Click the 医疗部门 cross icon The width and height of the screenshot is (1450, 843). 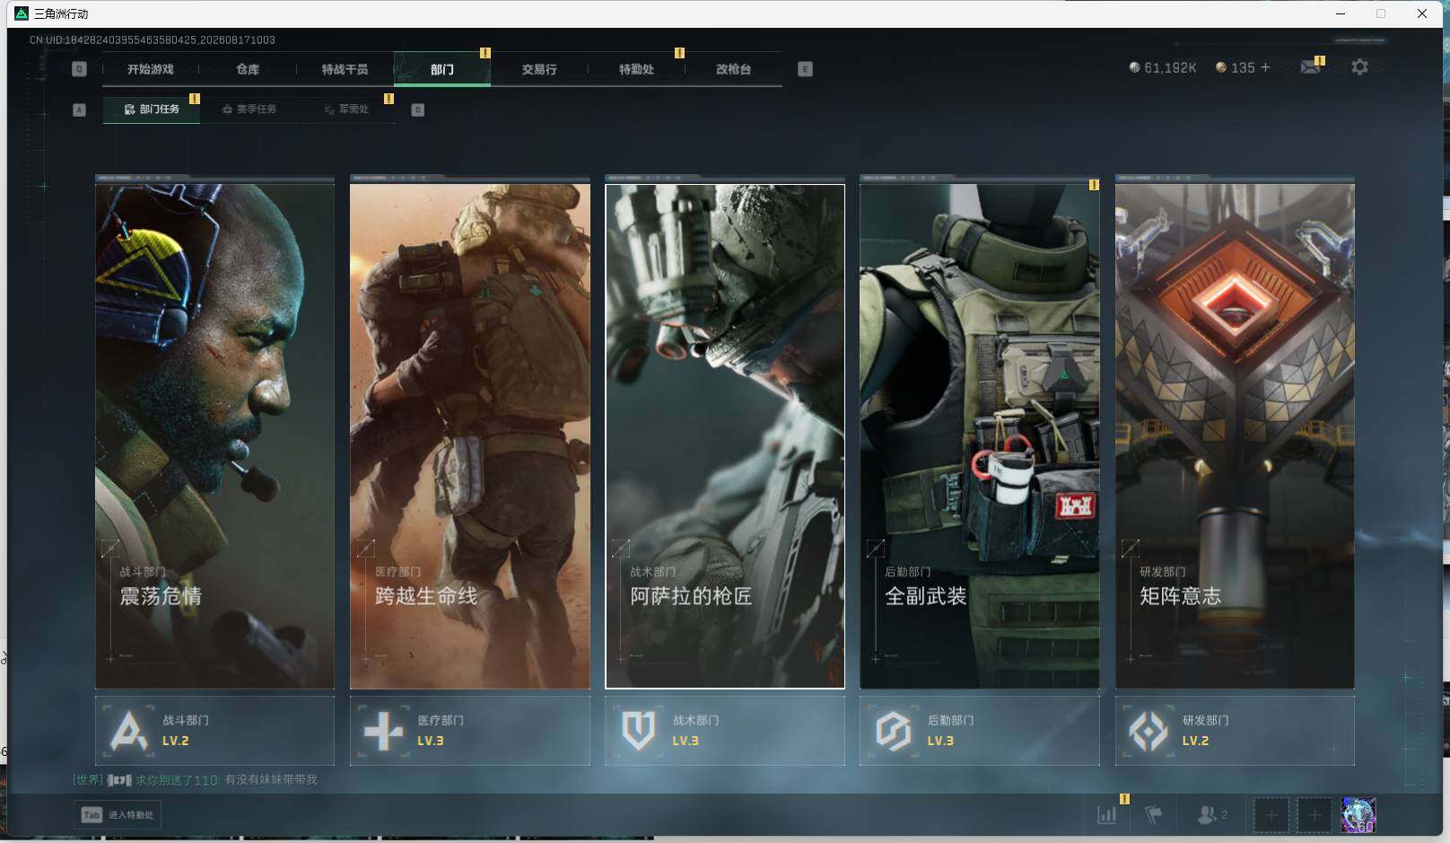pyautogui.click(x=383, y=731)
